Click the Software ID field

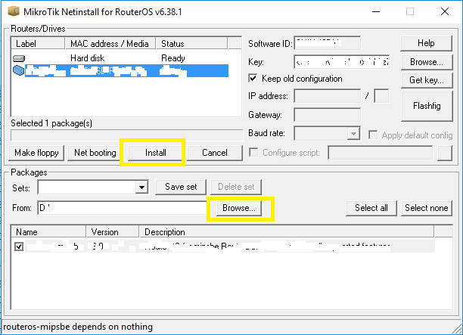327,43
